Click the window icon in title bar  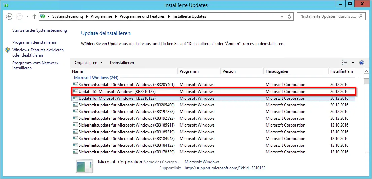point(6,5)
